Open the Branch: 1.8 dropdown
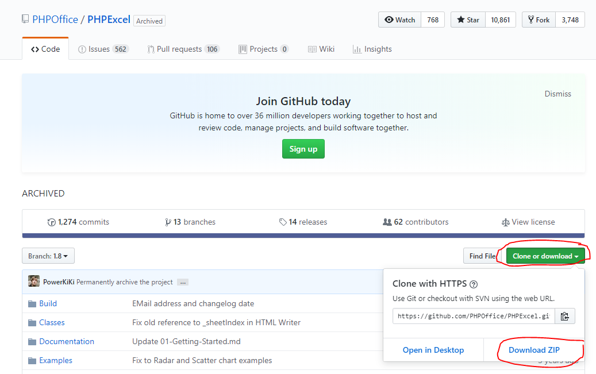The image size is (596, 374). point(48,256)
